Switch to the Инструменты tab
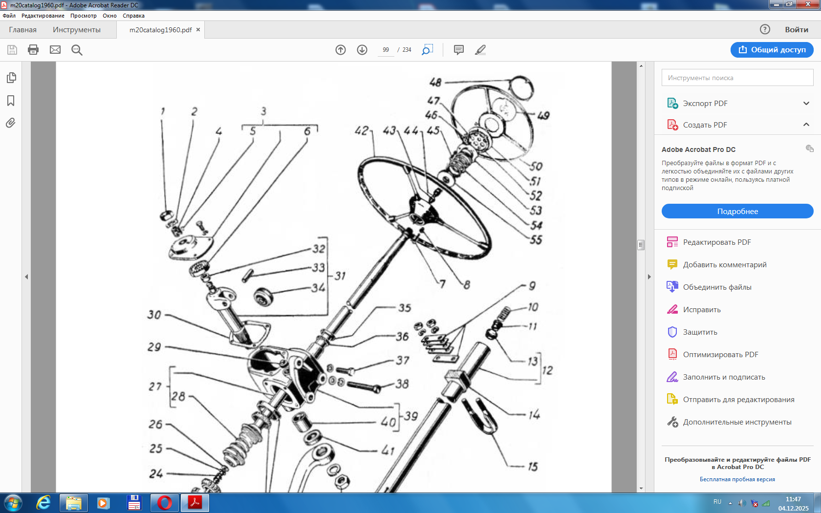821x513 pixels. [x=77, y=30]
